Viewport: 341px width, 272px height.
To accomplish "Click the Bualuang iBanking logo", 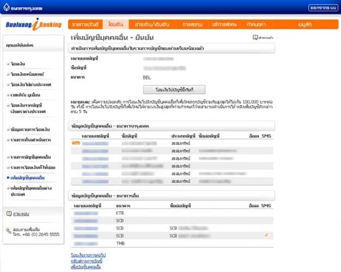I will pyautogui.click(x=34, y=25).
